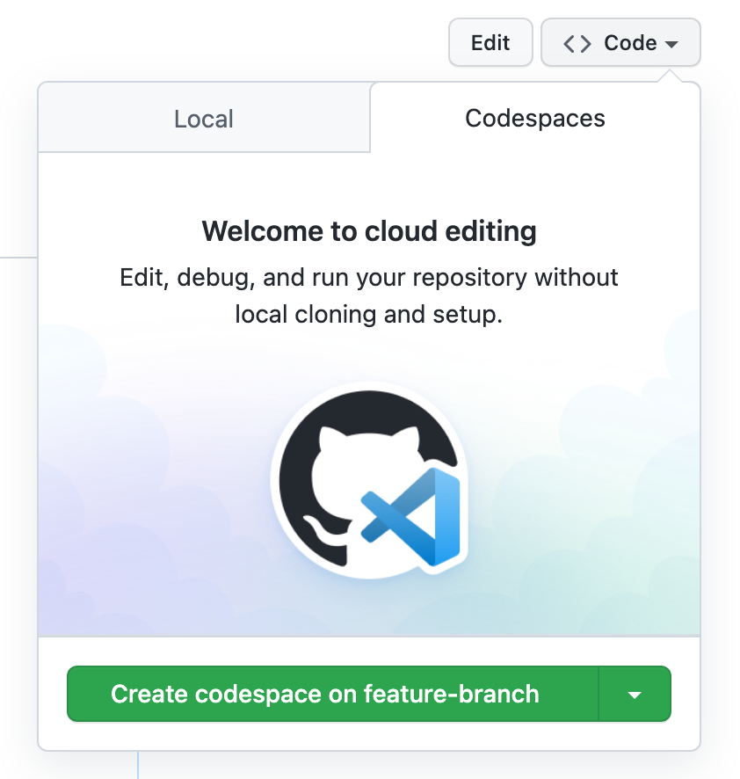Image resolution: width=740 pixels, height=779 pixels.
Task: Select the Codespaces tab
Action: pyautogui.click(x=534, y=119)
